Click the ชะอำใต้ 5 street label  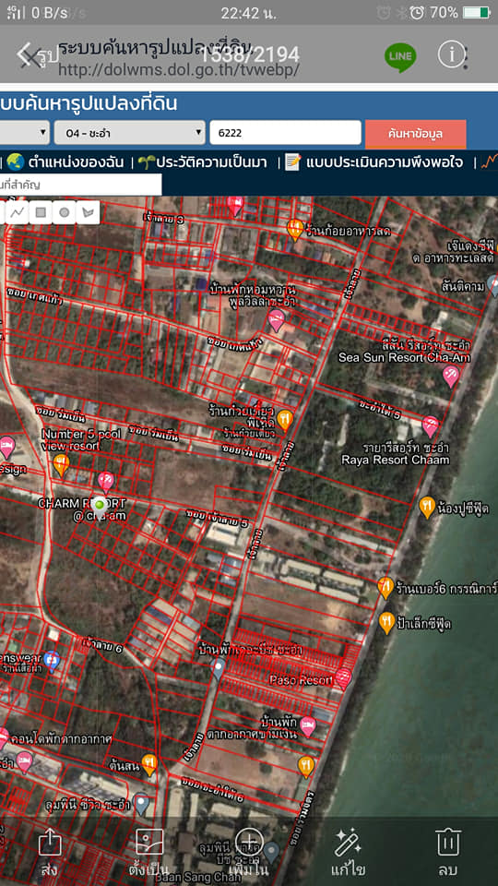point(379,410)
